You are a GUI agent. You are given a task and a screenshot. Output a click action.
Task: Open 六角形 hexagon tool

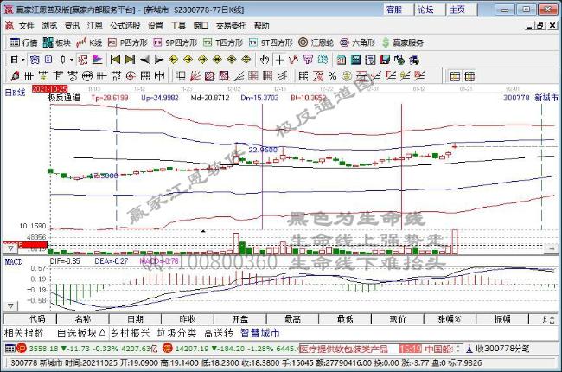point(357,42)
